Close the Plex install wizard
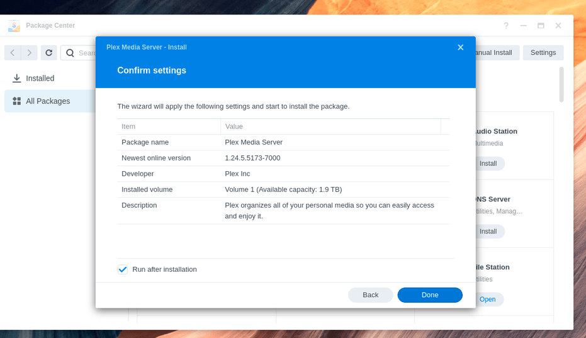Image resolution: width=586 pixels, height=338 pixels. [x=461, y=47]
